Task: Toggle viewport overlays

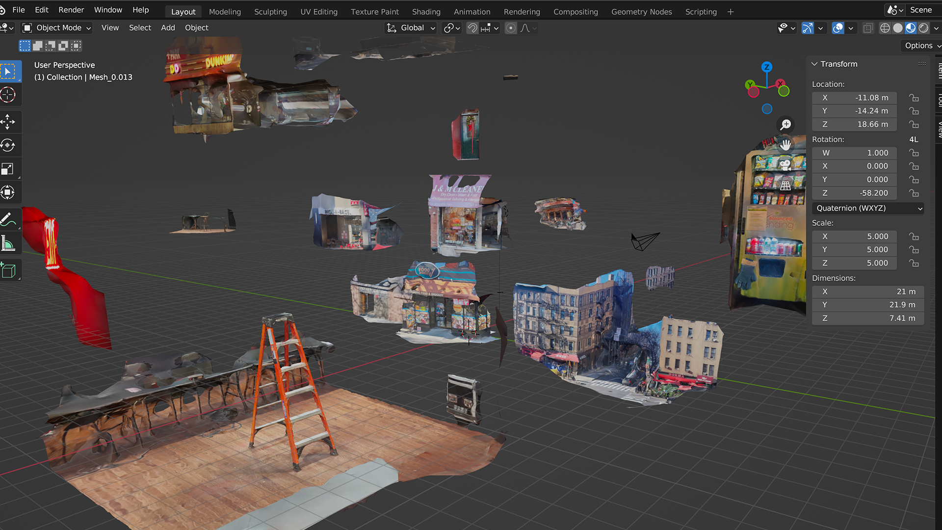Action: [x=838, y=28]
